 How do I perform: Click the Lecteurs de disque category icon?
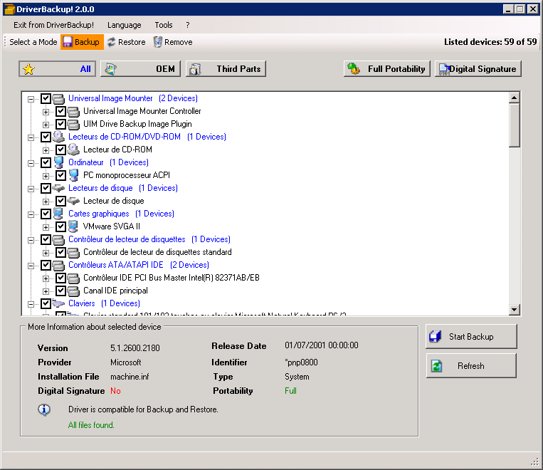[58, 188]
